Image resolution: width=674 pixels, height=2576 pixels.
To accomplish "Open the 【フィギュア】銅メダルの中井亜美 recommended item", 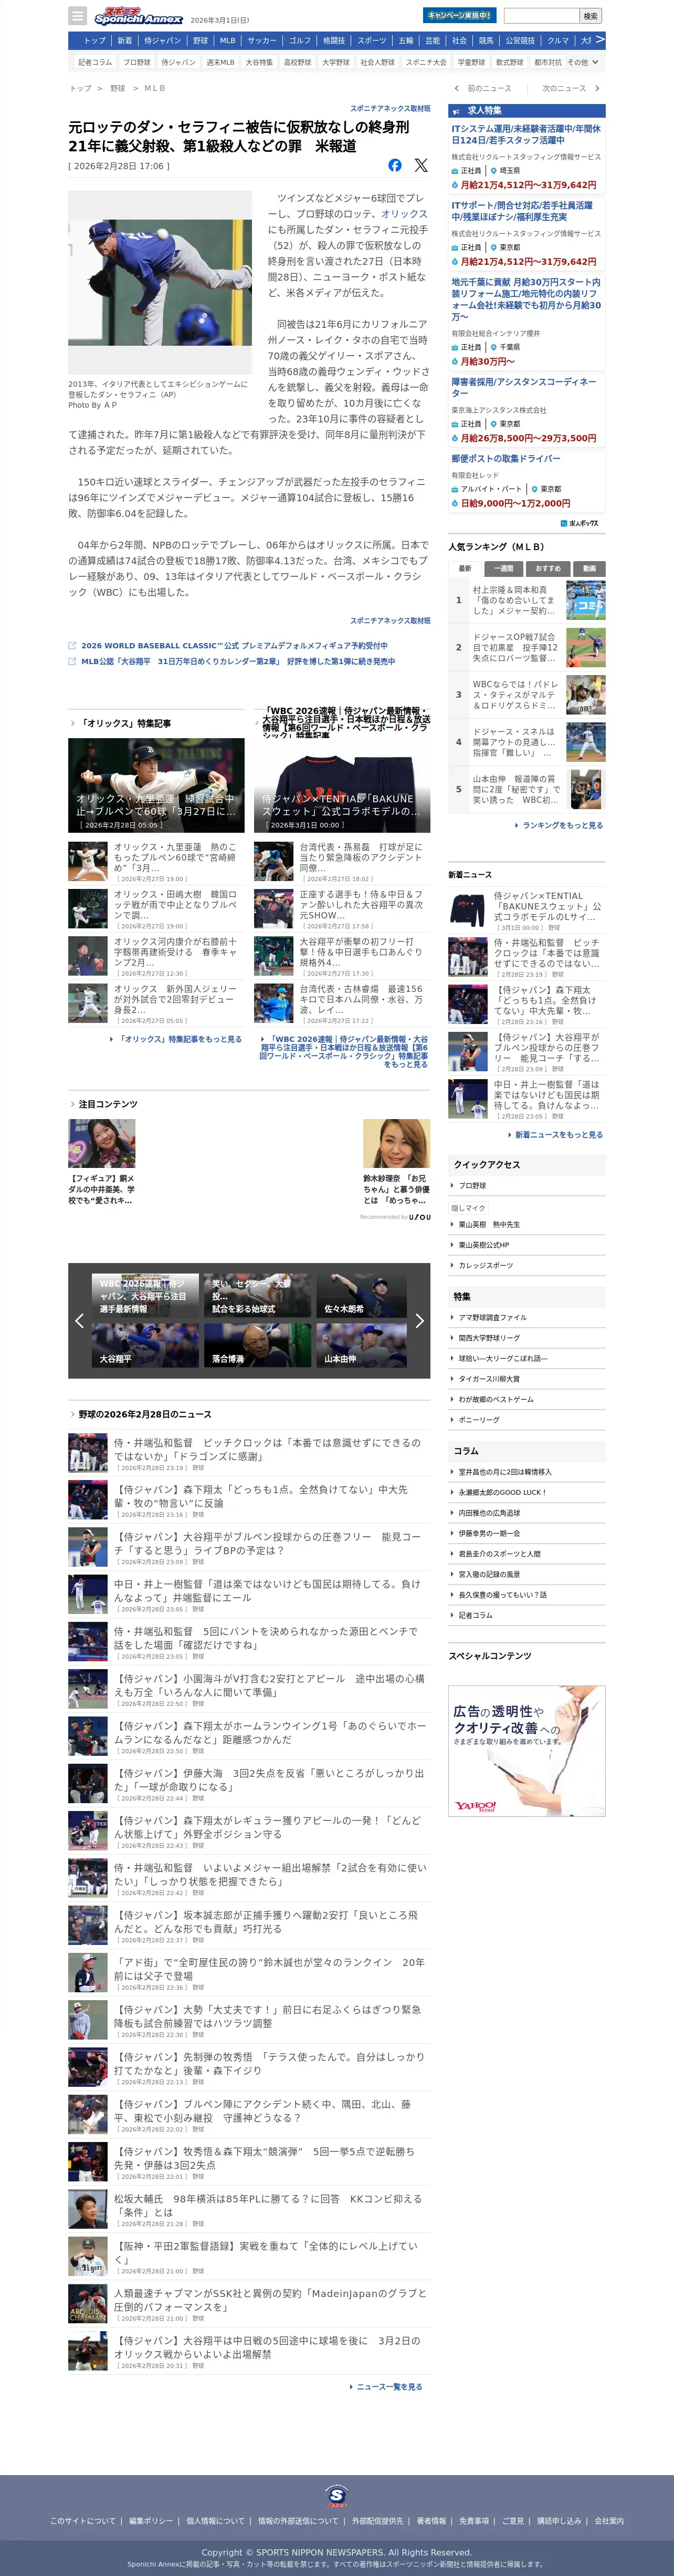I will tap(102, 1163).
